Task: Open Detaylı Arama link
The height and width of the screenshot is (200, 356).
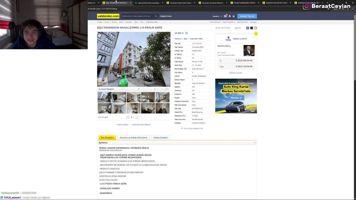Action: tap(166, 16)
